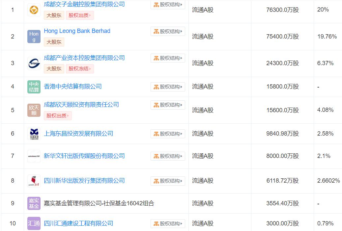
Task: Click the 新华文轩 logo icon
Action: click(x=34, y=156)
